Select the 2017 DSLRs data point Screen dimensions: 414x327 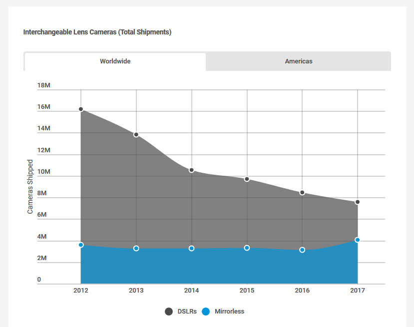click(358, 202)
